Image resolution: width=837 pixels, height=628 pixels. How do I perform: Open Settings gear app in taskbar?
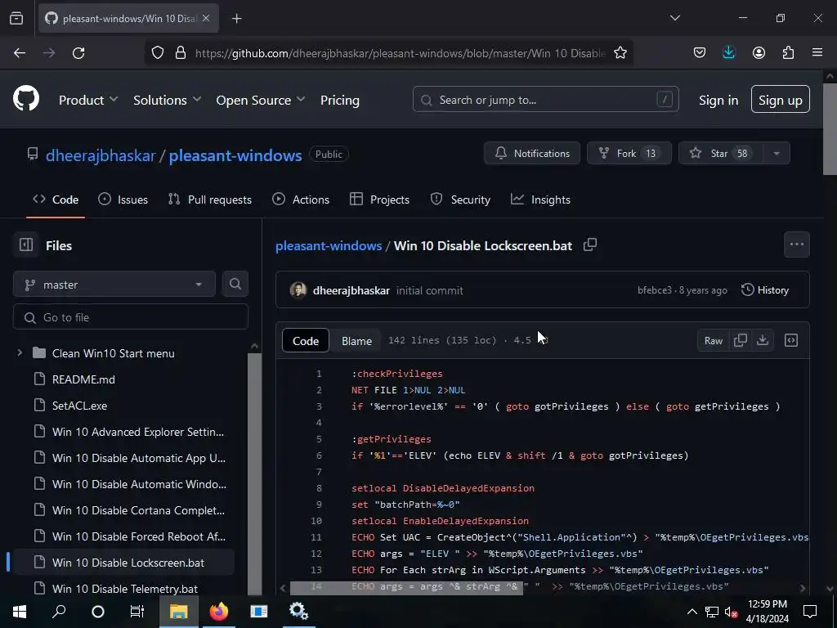click(298, 611)
